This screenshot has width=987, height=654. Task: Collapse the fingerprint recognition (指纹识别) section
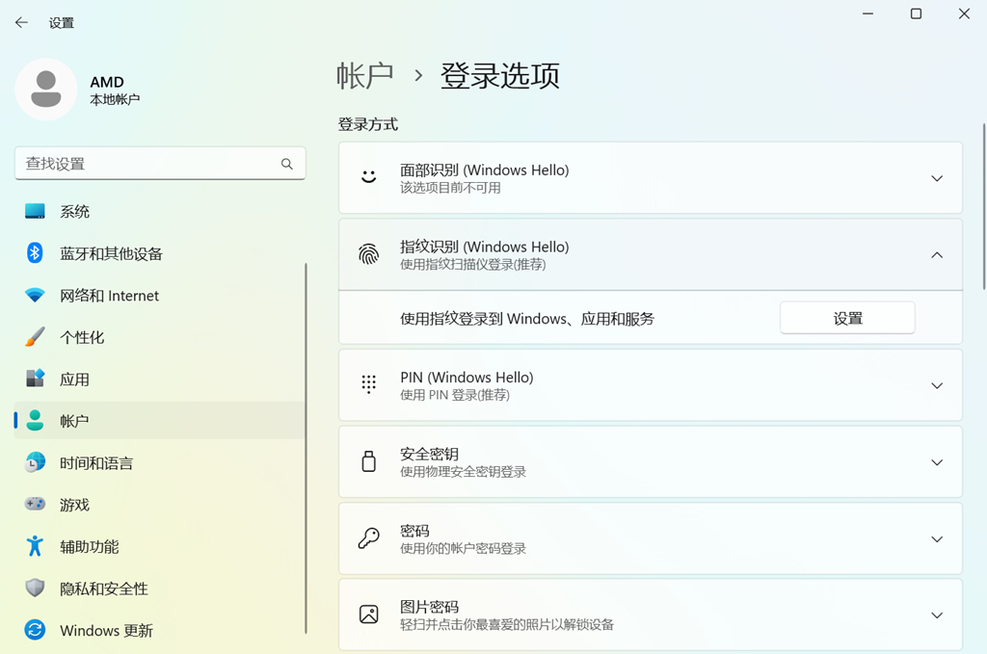tap(936, 254)
